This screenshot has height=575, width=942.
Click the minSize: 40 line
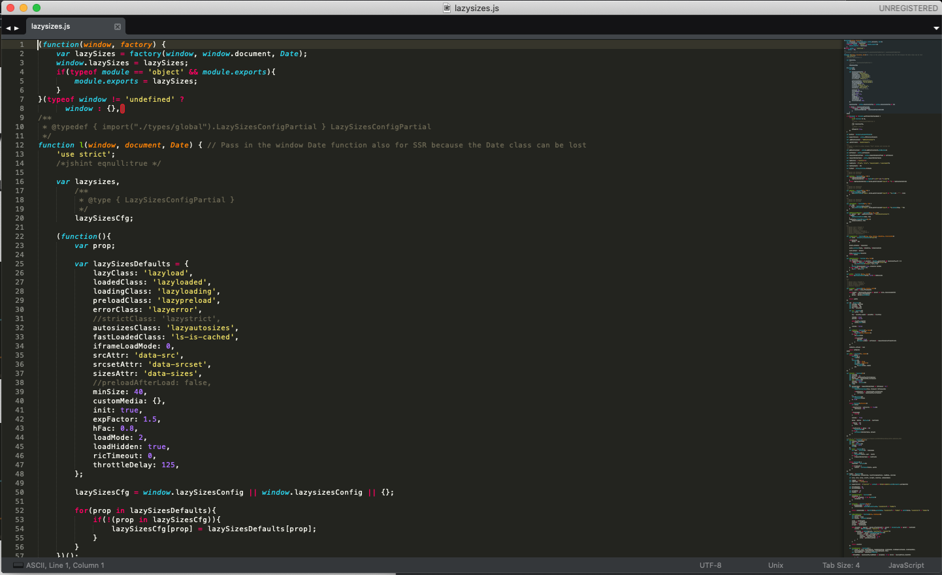(120, 392)
